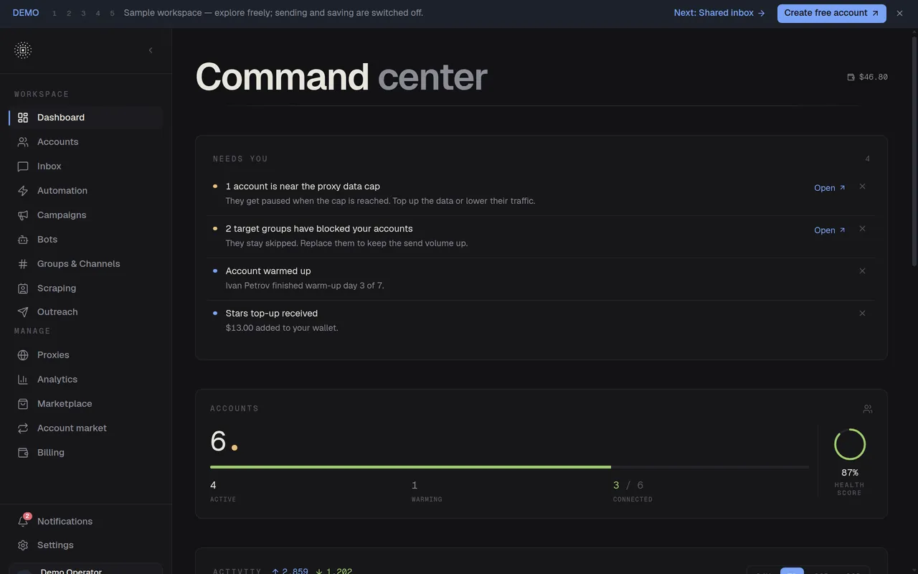
Task: Dismiss the Stars top-up received notice
Action: (862, 314)
